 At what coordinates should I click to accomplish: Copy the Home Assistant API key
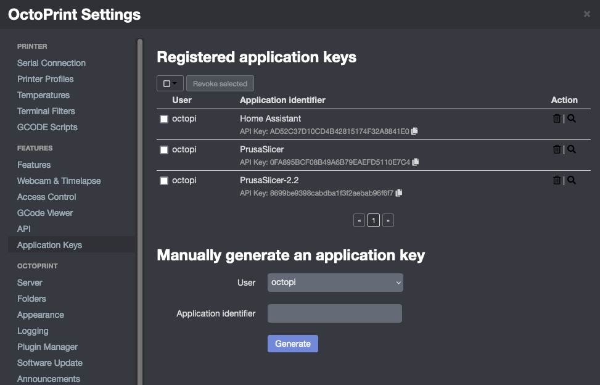414,131
